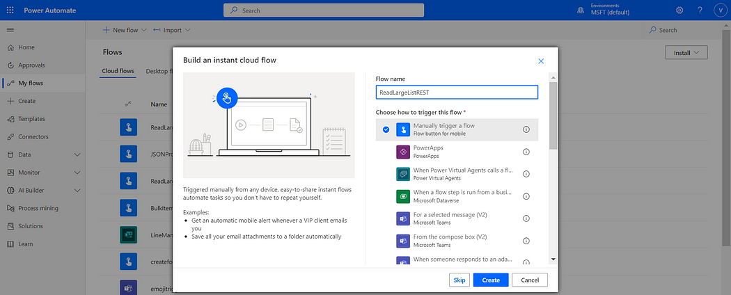
Task: Click the scroll up arrow in dialog
Action: pos(553,77)
